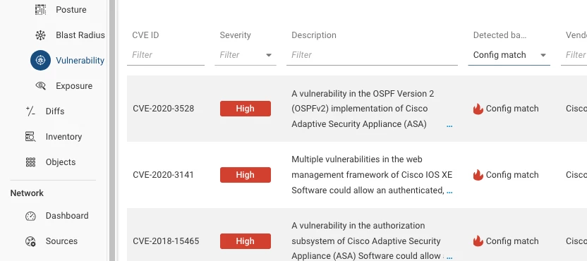Click the flame icon for CVE-2020-3141

[x=478, y=175]
